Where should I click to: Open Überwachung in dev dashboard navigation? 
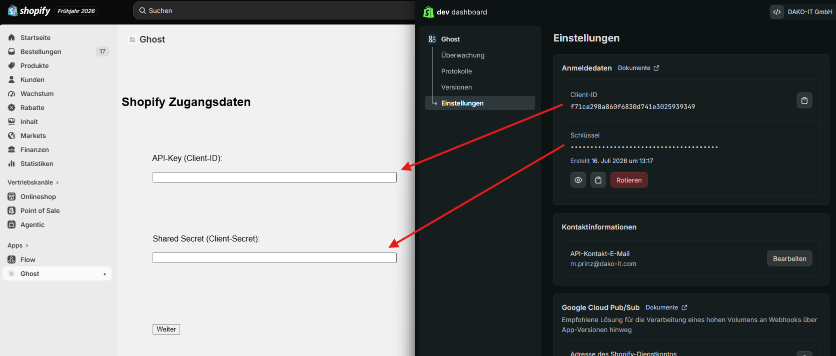(463, 55)
